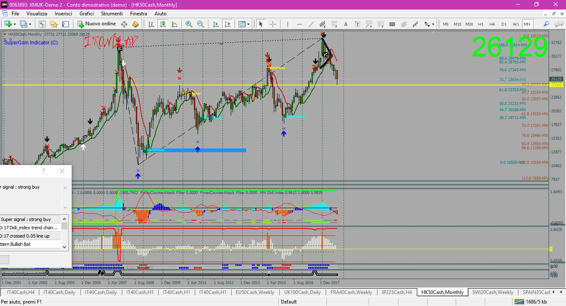
Task: Select the crosshair tool
Action: 273,24
